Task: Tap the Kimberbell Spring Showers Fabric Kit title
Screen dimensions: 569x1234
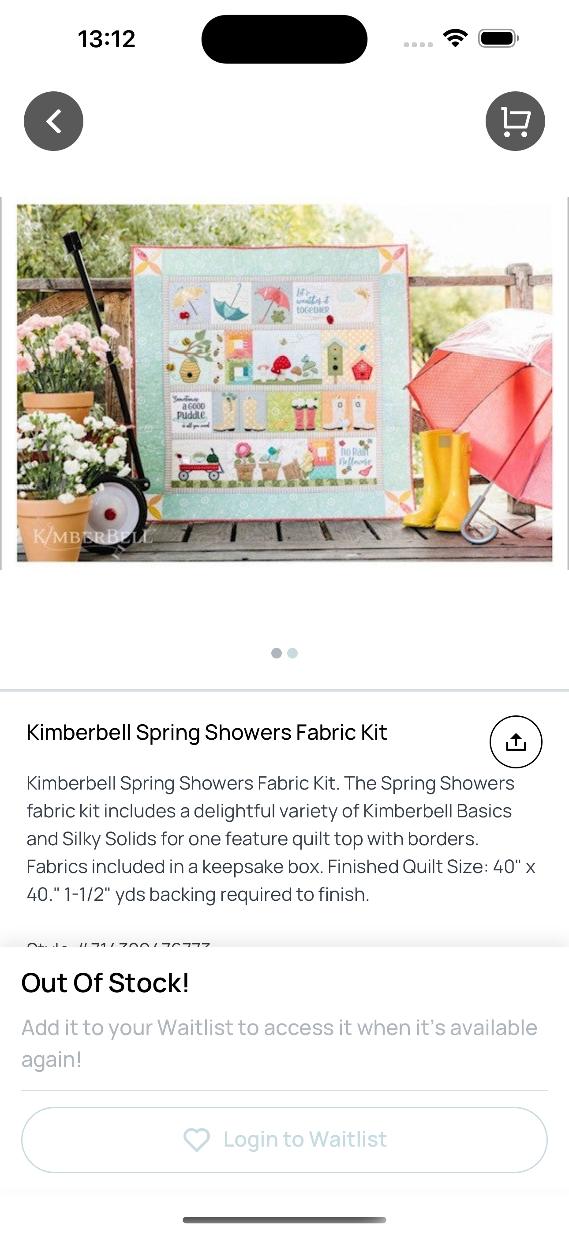Action: pyautogui.click(x=206, y=732)
